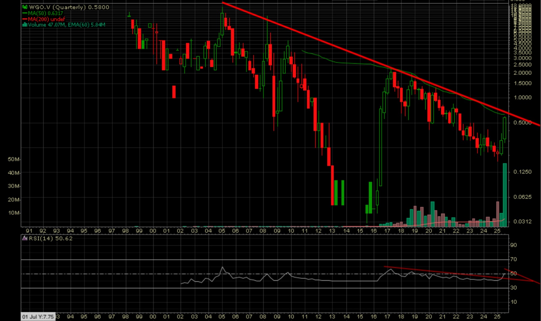Click year 25 on the RSI time axis
541x321 pixels.
click(x=497, y=316)
